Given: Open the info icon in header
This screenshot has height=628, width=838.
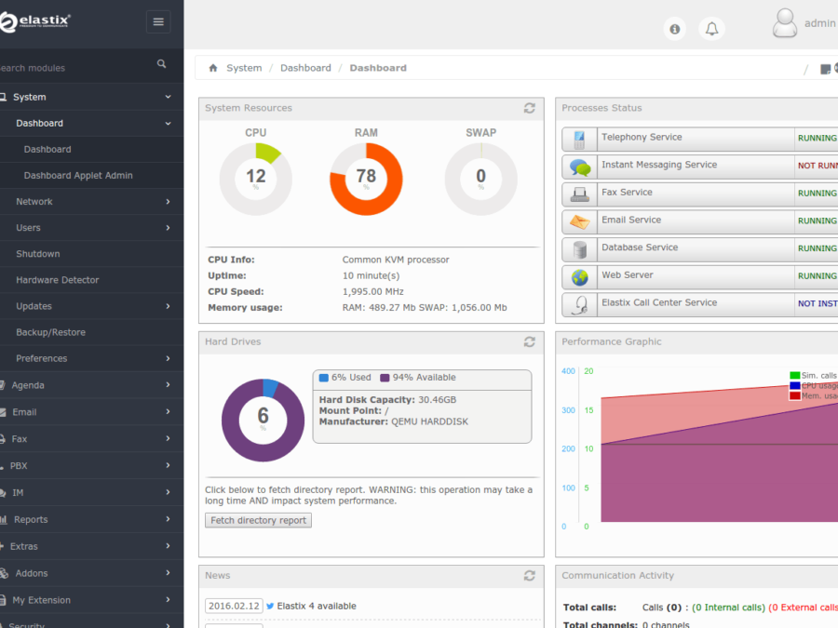Looking at the screenshot, I should (x=675, y=29).
